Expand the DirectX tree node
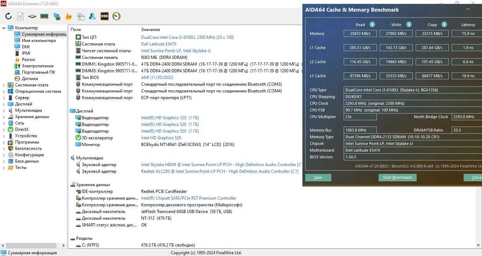The width and height of the screenshot is (482, 256). click(x=4, y=129)
